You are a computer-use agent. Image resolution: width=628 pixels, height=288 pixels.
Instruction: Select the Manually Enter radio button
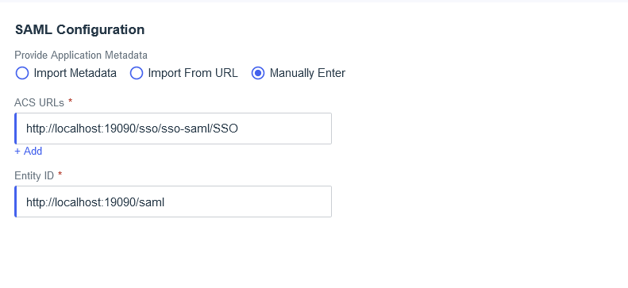258,73
